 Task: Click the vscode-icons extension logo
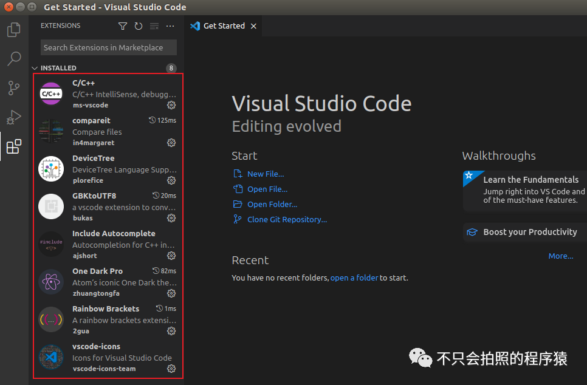click(x=51, y=357)
